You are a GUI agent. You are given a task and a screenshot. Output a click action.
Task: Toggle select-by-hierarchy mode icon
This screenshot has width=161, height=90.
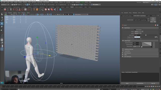point(25,4)
